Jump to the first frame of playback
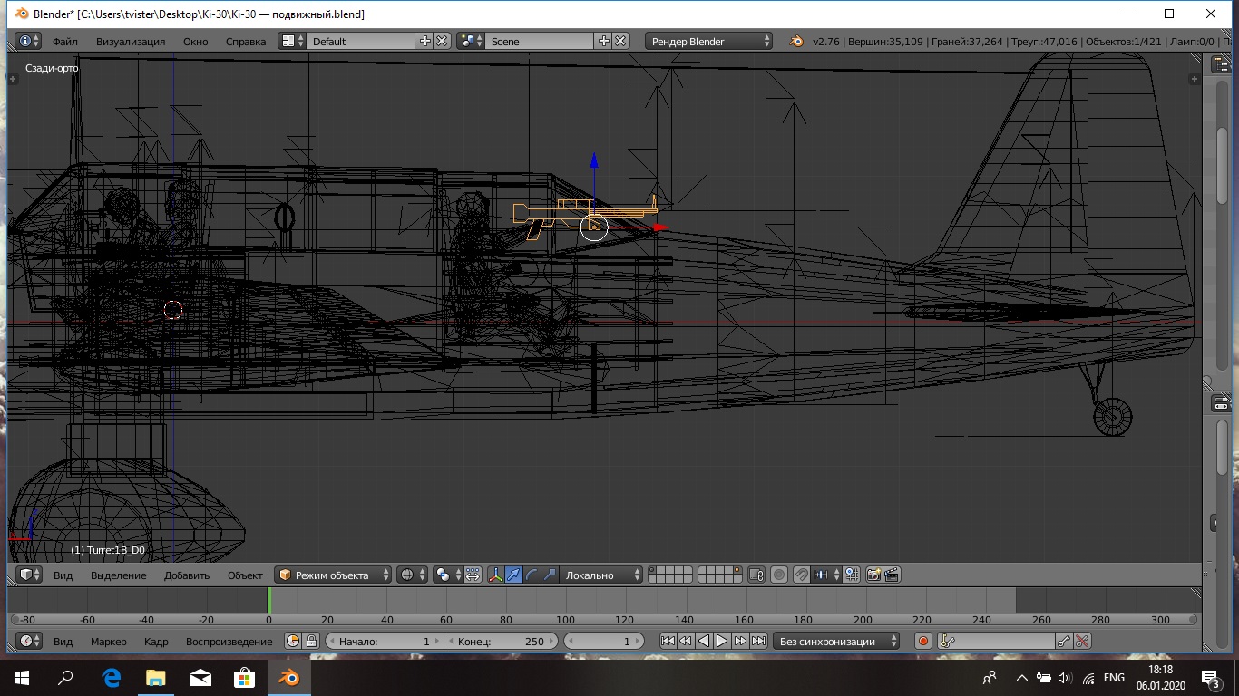The width and height of the screenshot is (1239, 696). click(668, 641)
